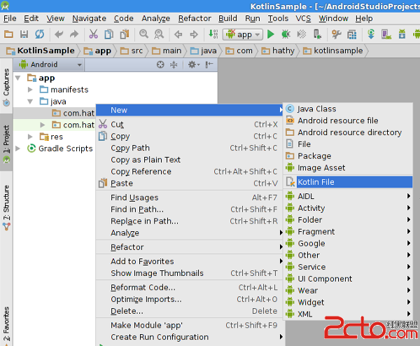Click the Hide panel icon in Project panel
The height and width of the screenshot is (346, 420).
(x=209, y=64)
